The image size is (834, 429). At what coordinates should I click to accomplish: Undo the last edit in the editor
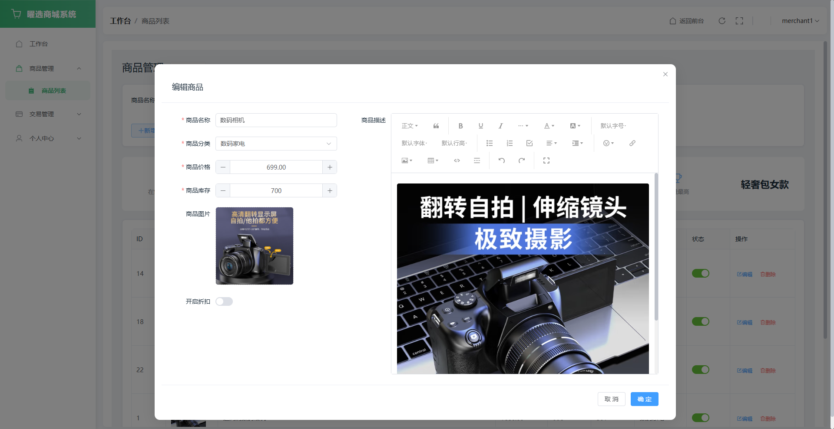(502, 160)
